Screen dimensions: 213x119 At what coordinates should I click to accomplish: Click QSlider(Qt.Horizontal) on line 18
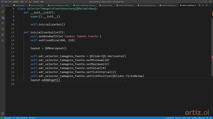[x=107, y=56]
